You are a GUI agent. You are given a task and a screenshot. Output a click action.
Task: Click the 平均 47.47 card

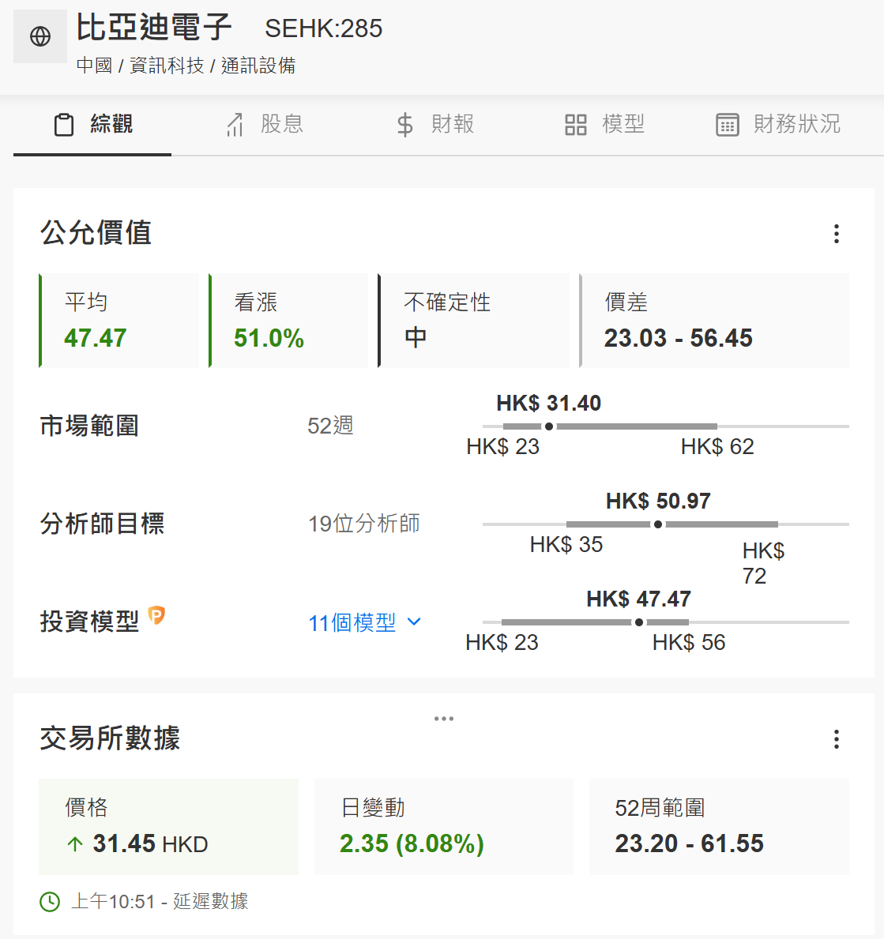pyautogui.click(x=118, y=321)
